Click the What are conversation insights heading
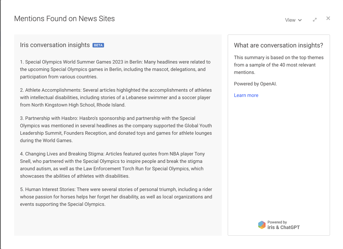The width and height of the screenshot is (343, 249). 278,46
